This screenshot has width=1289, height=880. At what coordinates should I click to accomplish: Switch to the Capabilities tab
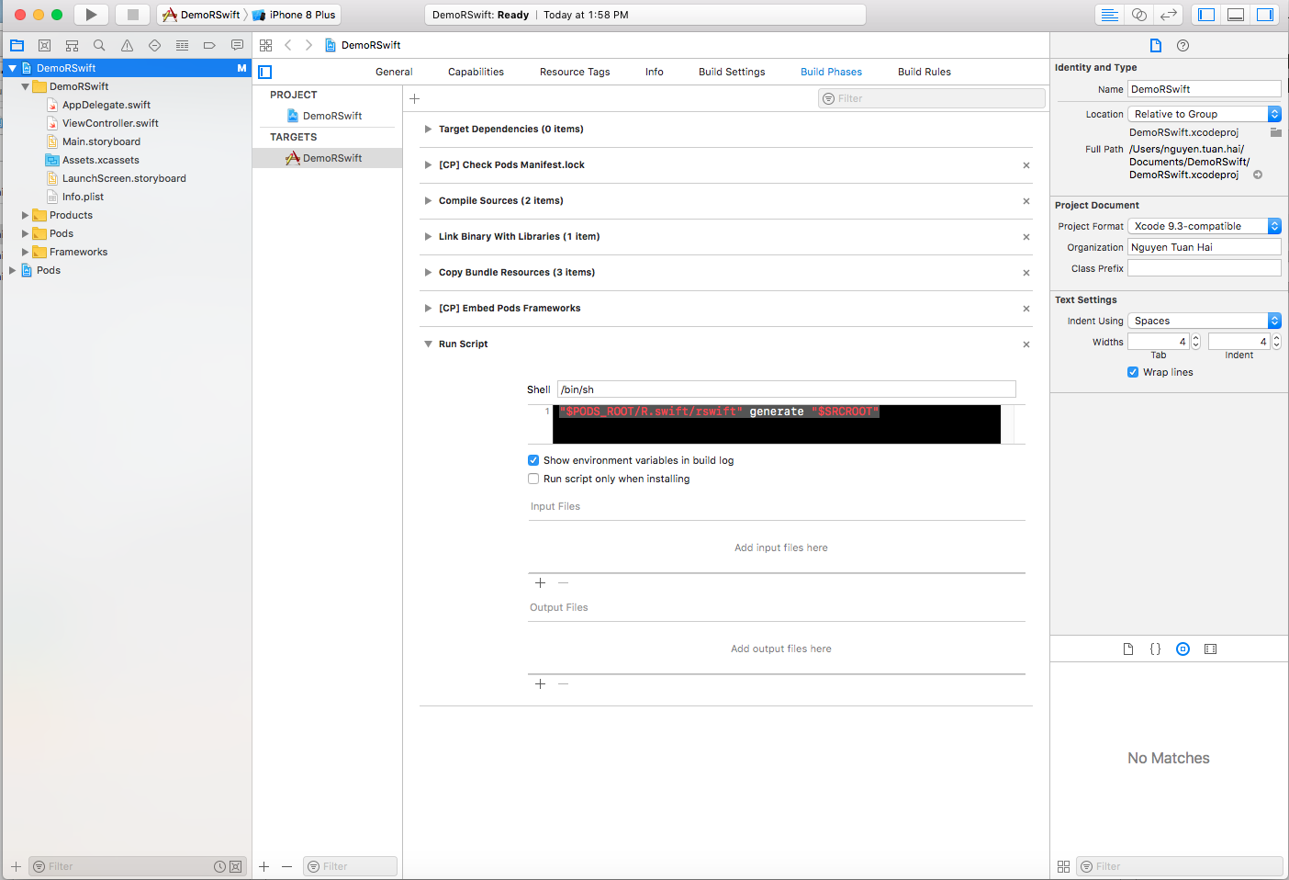pos(476,72)
